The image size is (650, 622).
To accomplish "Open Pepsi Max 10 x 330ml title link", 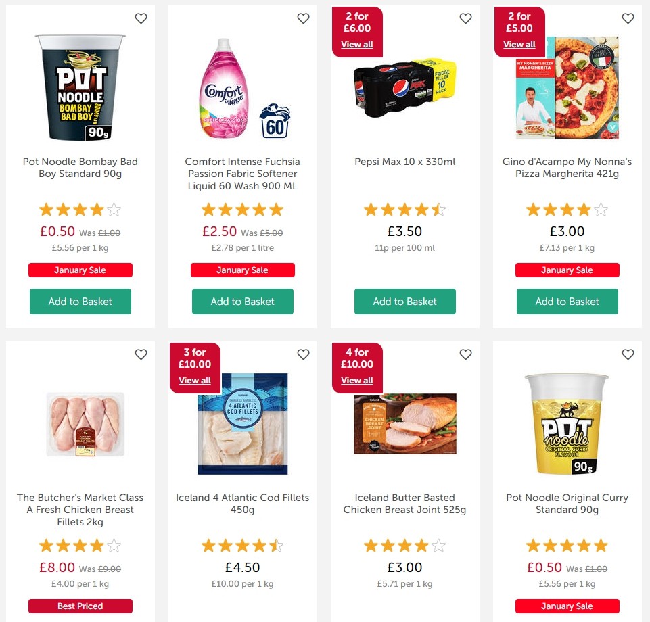I will pos(405,162).
